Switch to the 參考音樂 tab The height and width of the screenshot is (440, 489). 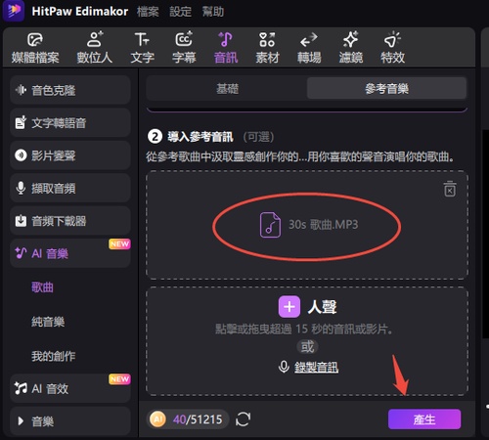[x=386, y=88]
